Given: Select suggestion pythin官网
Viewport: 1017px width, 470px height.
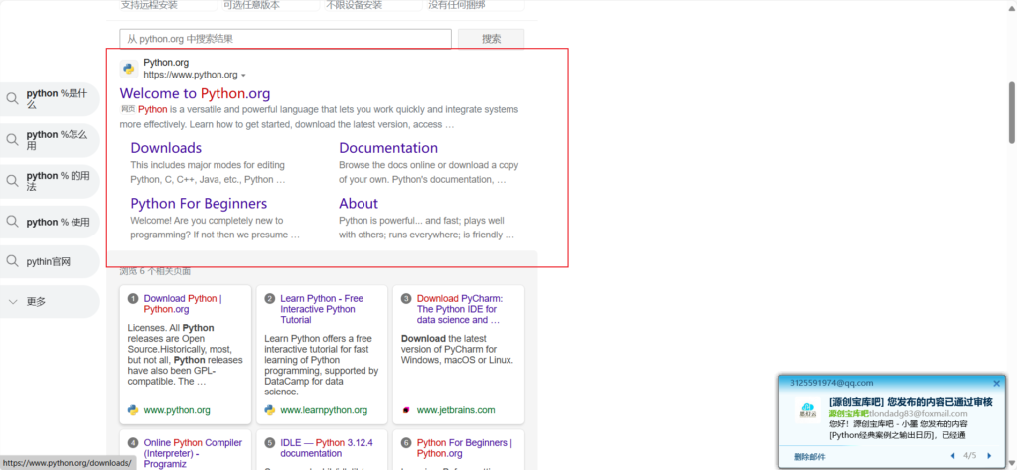Looking at the screenshot, I should coord(49,261).
